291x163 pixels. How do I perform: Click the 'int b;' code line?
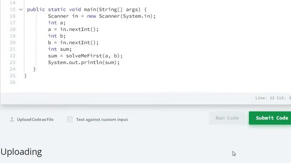coord(57,36)
